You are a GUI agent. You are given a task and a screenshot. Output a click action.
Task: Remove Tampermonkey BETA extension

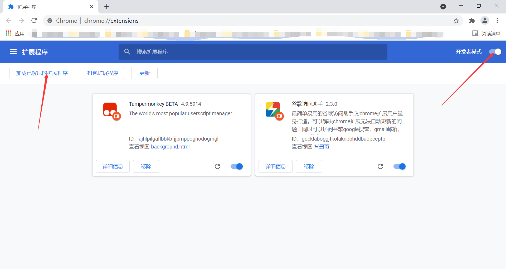[x=146, y=166]
